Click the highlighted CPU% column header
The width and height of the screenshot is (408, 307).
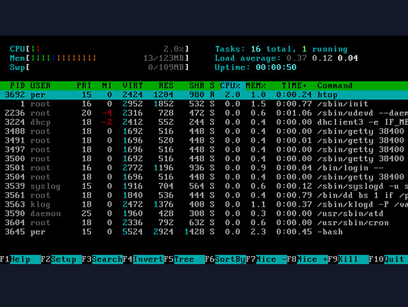233,86
